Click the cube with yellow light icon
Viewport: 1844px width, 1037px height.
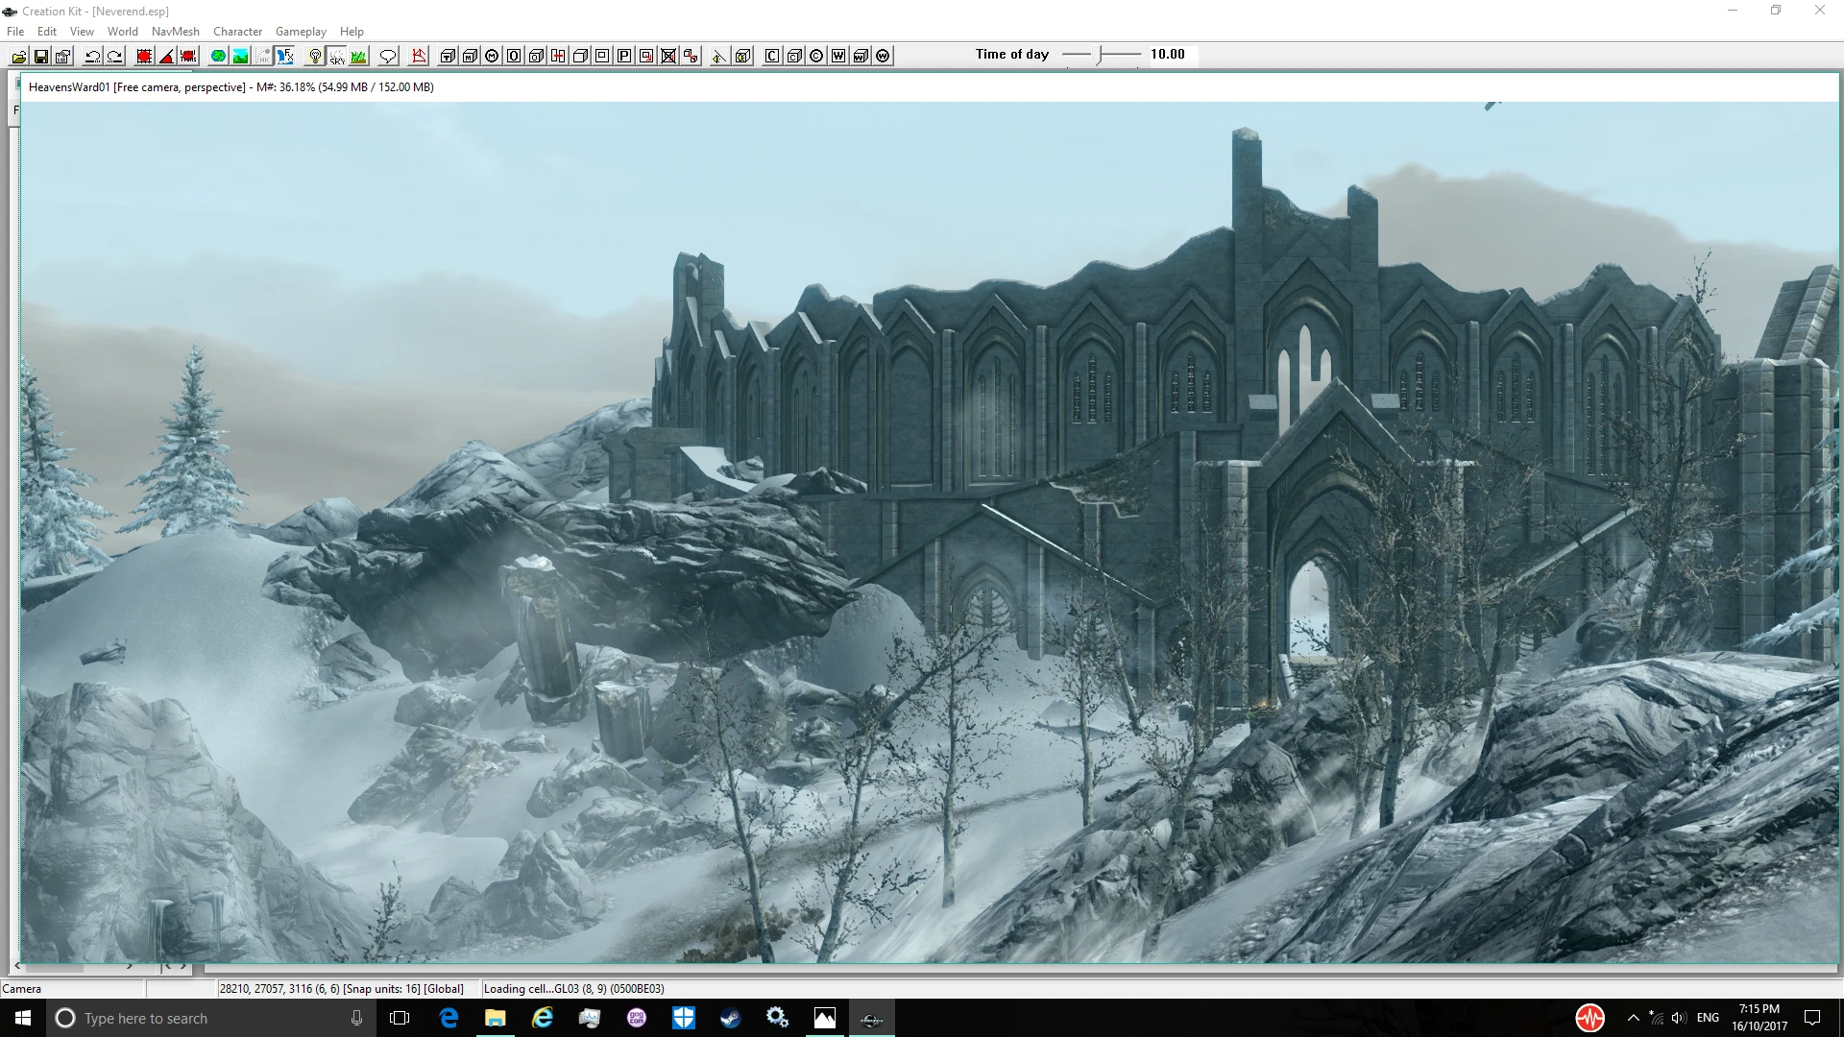pyautogui.click(x=742, y=56)
